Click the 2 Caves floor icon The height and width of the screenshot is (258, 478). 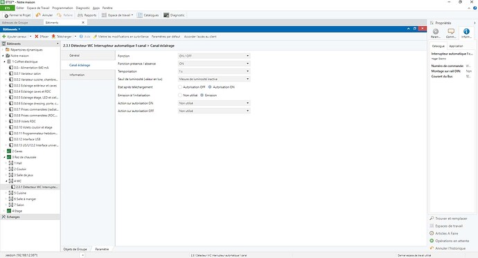9,151
